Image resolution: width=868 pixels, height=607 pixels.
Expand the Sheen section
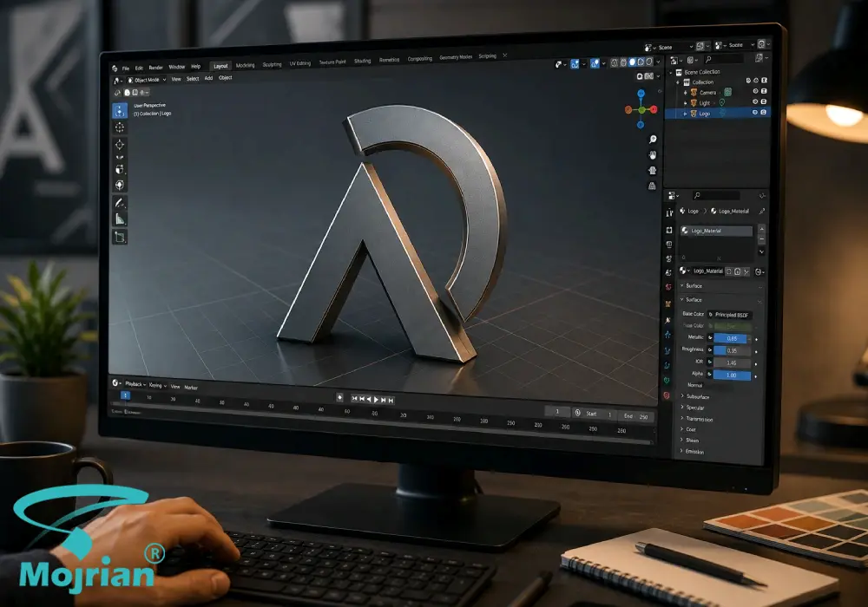[690, 441]
